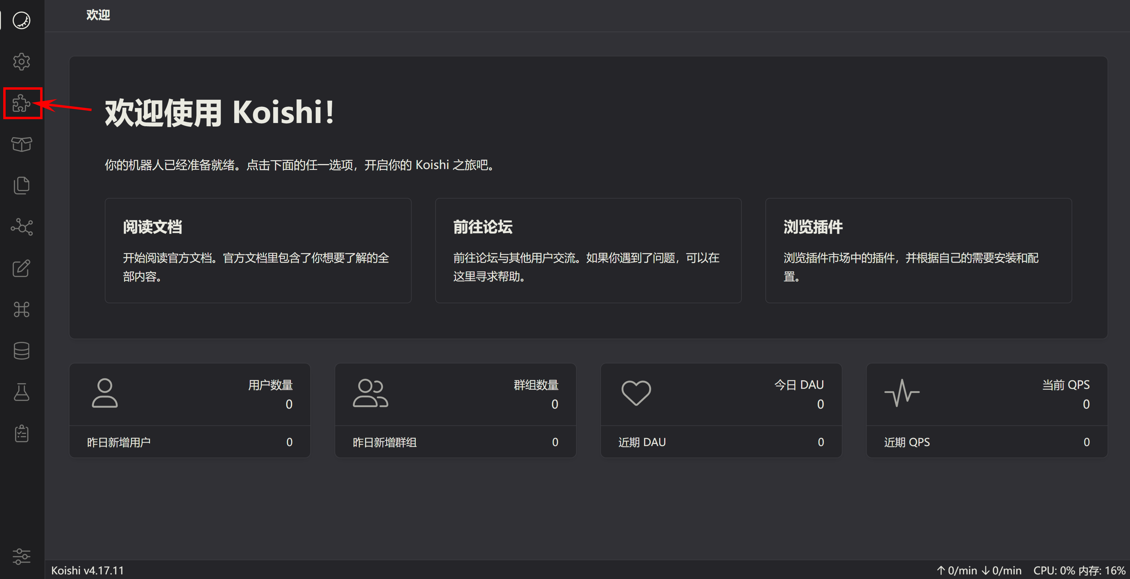Open the settings gear in the sidebar
The height and width of the screenshot is (579, 1130).
point(22,62)
